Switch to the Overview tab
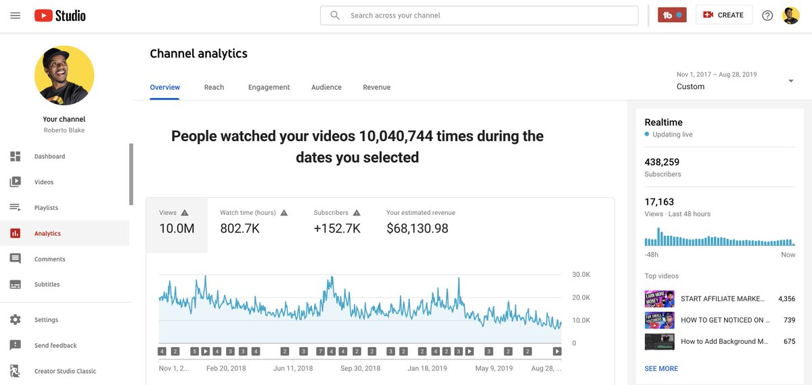 165,87
